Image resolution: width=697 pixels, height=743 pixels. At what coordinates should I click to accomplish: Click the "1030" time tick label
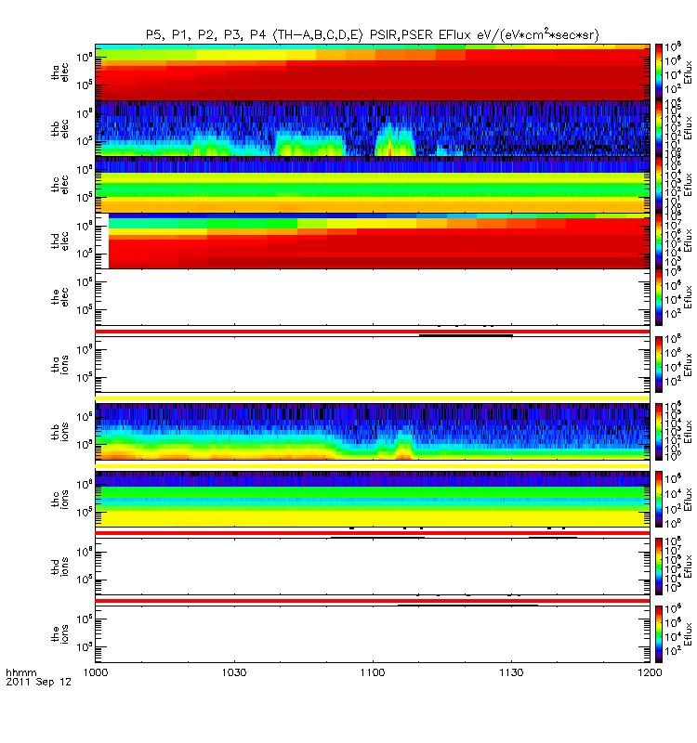(234, 672)
